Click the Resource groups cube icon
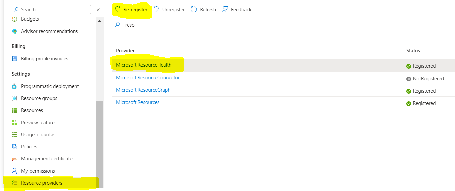The width and height of the screenshot is (455, 191). coord(14,98)
